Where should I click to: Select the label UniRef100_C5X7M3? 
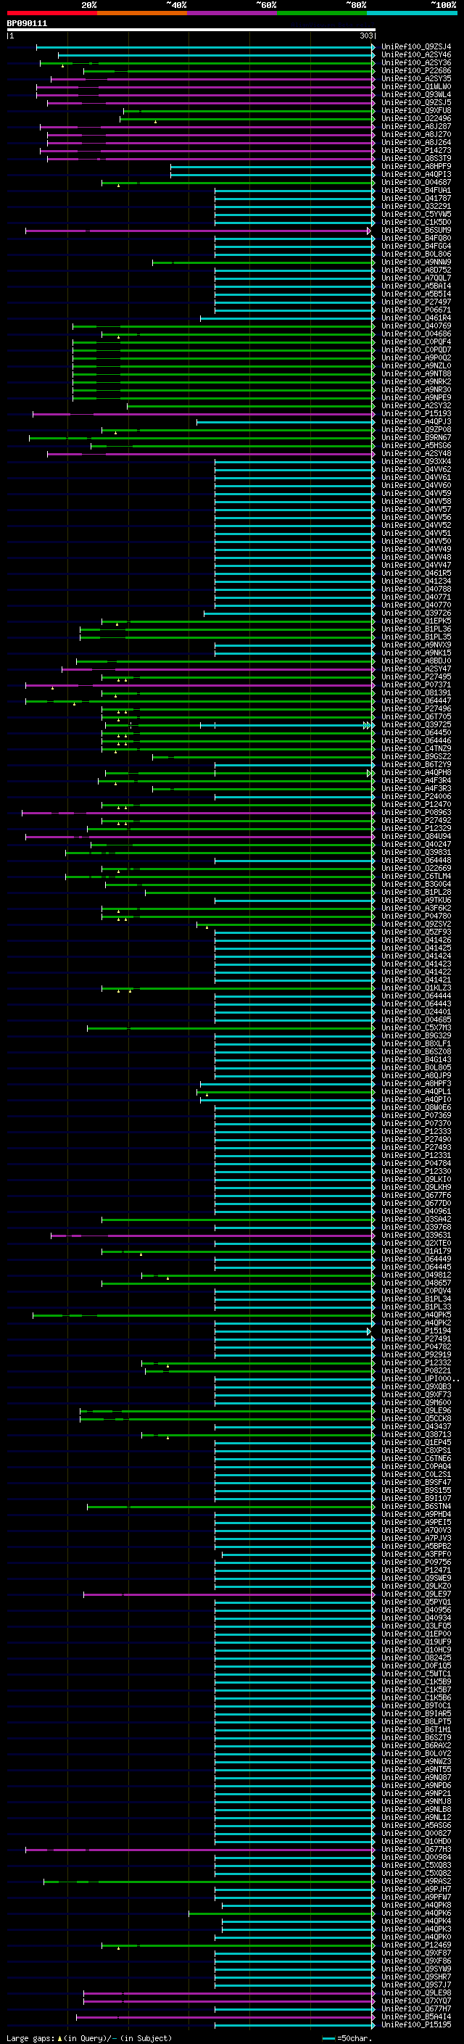(x=416, y=1027)
